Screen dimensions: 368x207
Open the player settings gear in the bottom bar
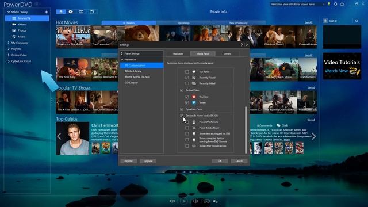point(215,201)
